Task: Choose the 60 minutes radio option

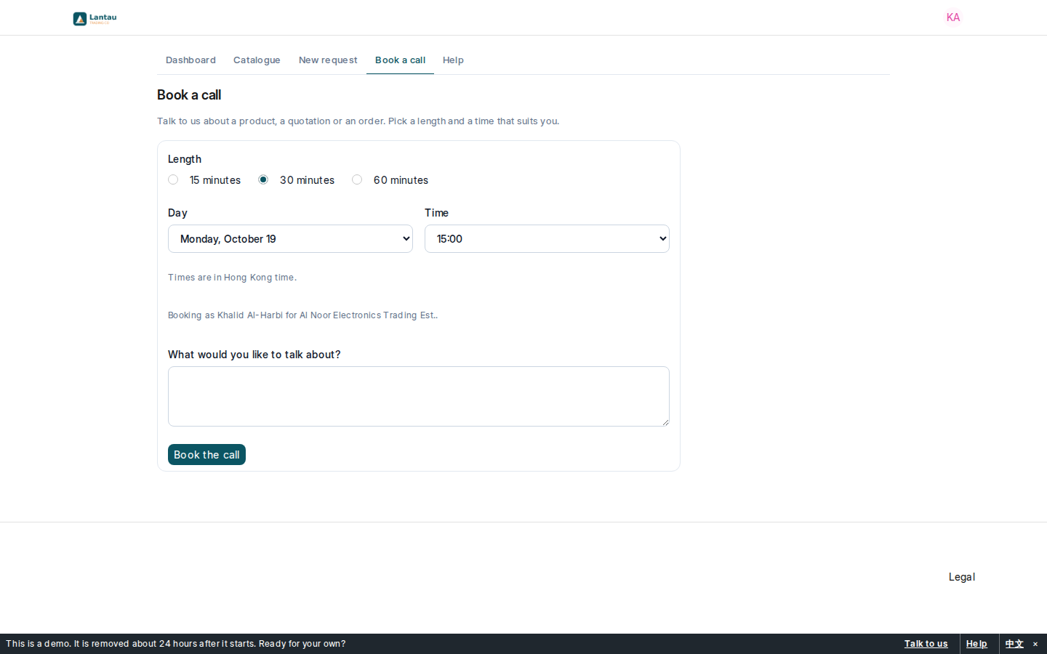Action: pyautogui.click(x=357, y=179)
